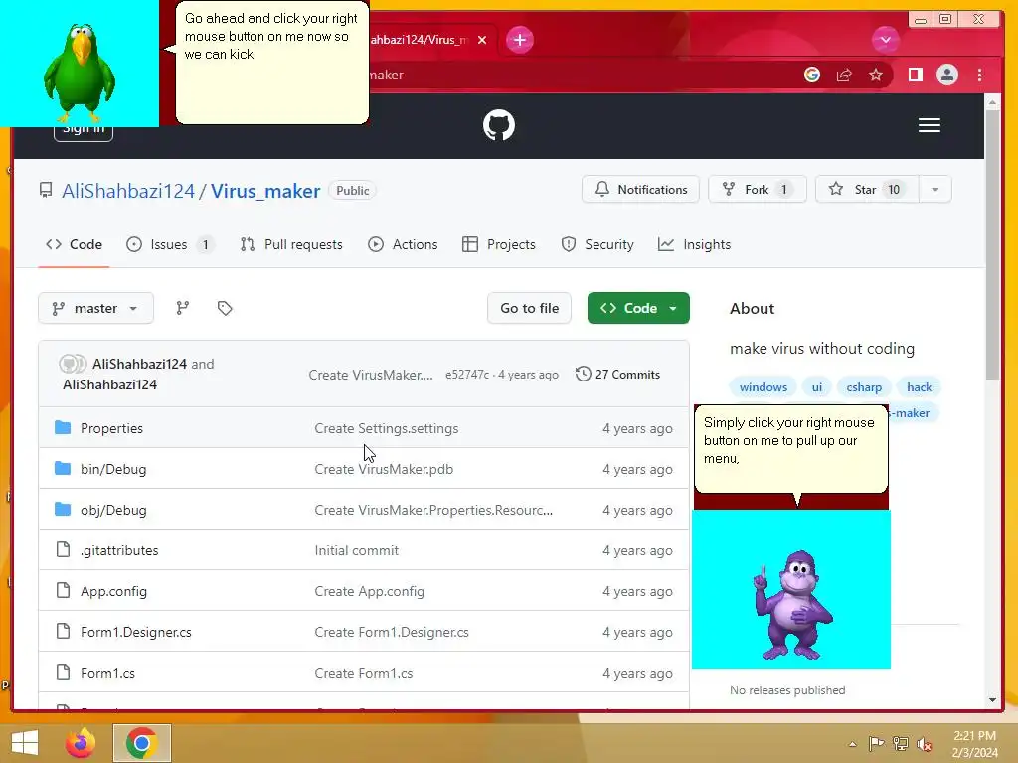Click the scrollbar down arrow
Viewport: 1018px width, 763px height.
[992, 700]
